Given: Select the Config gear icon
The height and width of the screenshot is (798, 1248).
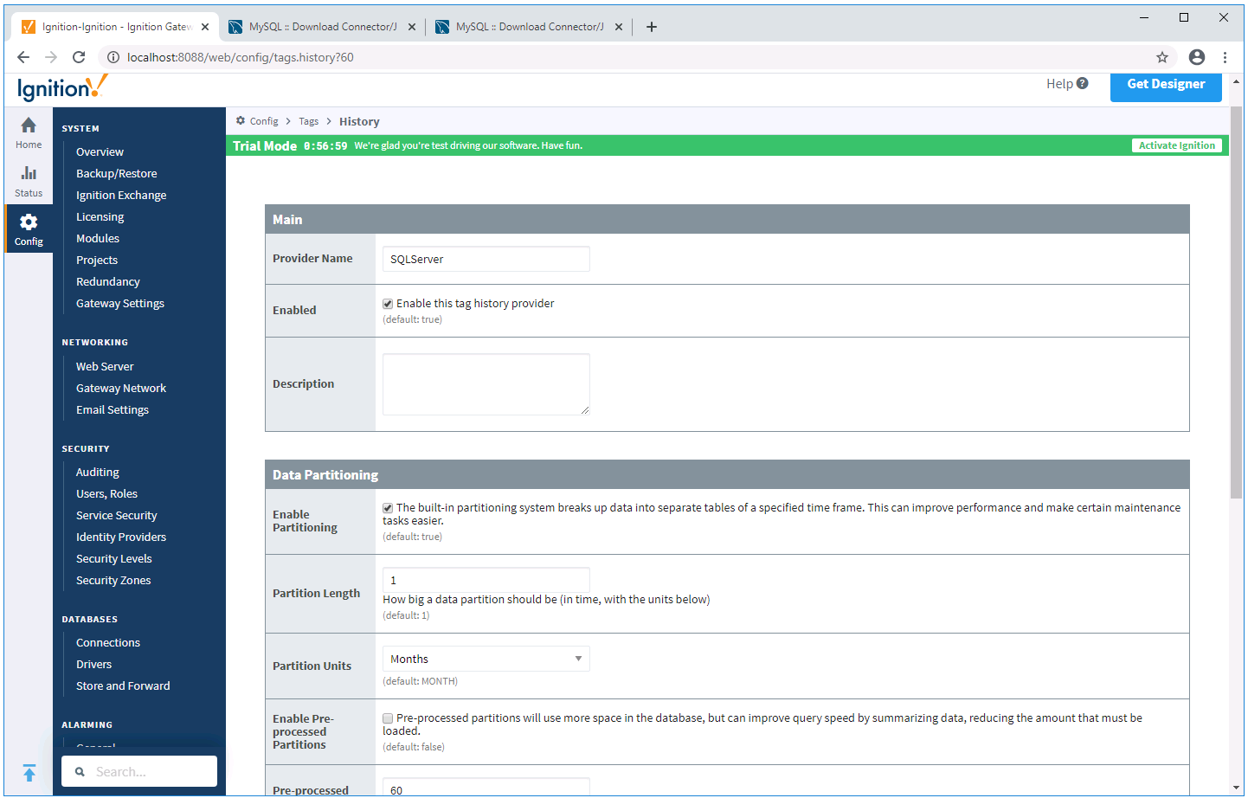Looking at the screenshot, I should [x=29, y=222].
